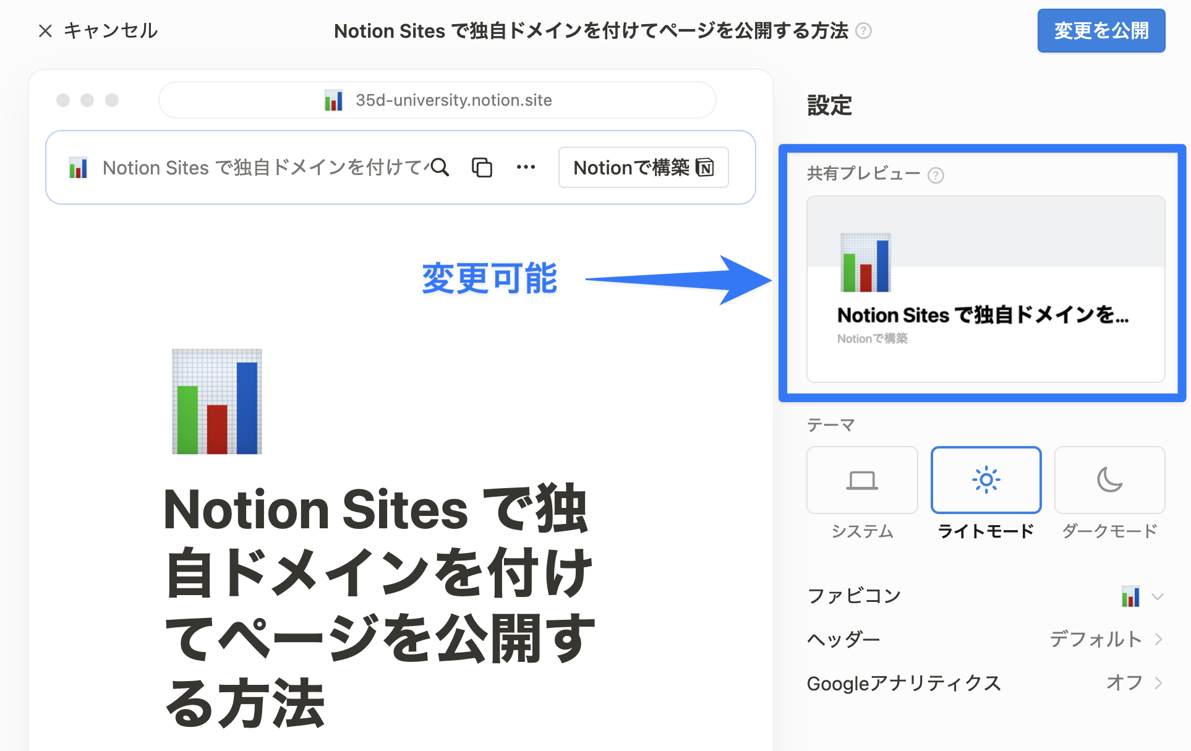Click the duplicate page icon
1191x751 pixels.
point(482,168)
